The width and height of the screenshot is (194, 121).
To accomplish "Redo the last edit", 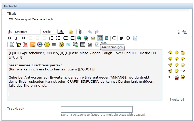I will pos(97,32).
